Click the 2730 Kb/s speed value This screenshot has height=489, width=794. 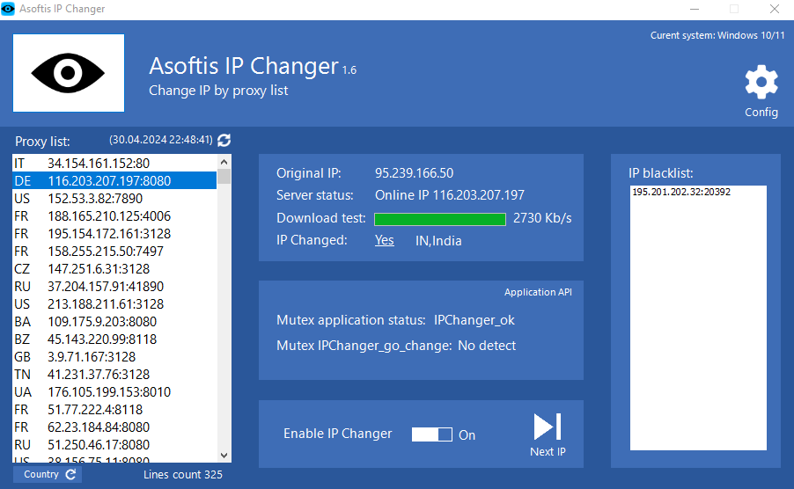[542, 218]
